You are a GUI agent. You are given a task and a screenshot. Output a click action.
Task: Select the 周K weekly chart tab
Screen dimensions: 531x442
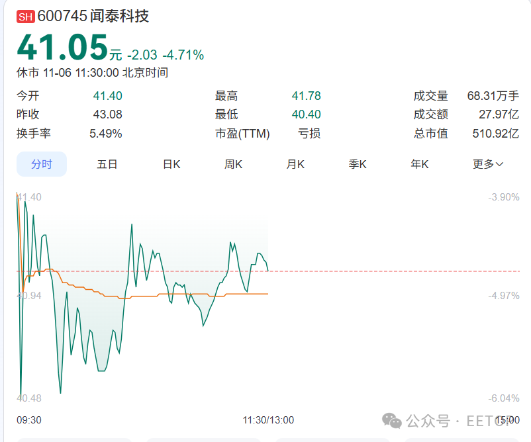click(x=232, y=164)
